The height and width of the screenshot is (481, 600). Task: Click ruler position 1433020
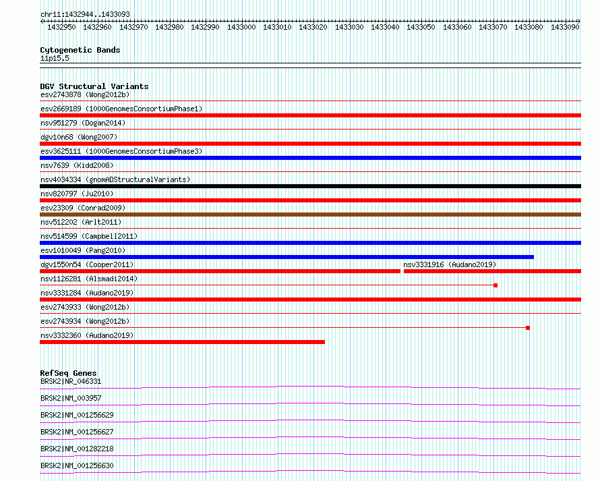313,27
